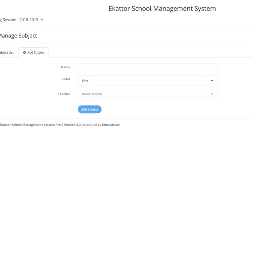
Task: Click the Session 2018-2019 dropdown triangle
Action: [42, 20]
